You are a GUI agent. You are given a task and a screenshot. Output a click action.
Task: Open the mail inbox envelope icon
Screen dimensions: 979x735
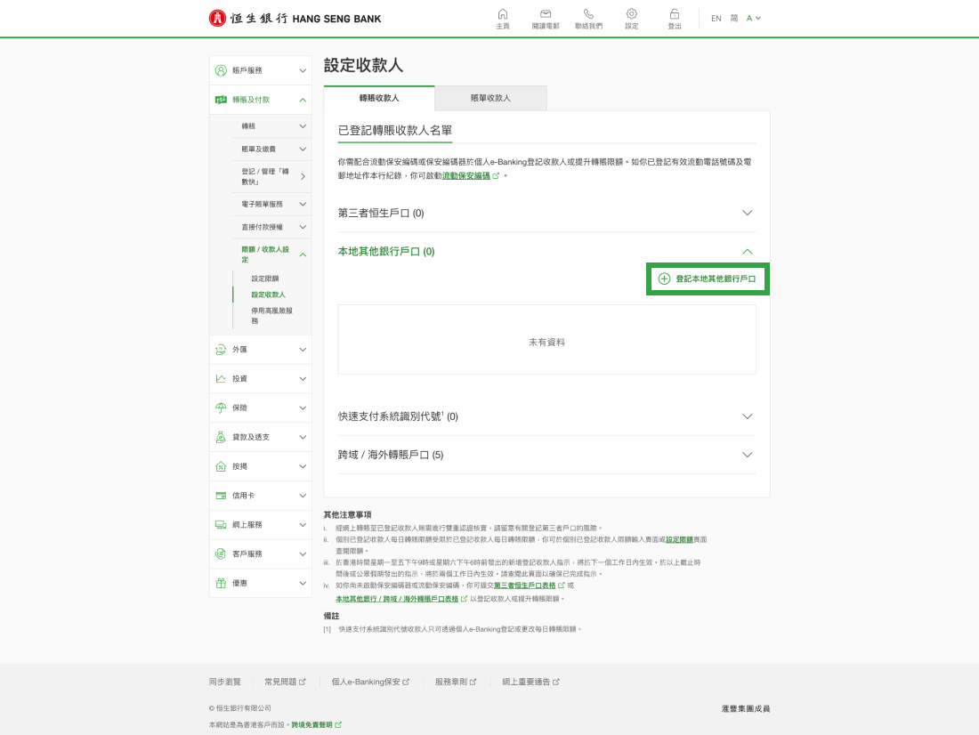[x=546, y=14]
